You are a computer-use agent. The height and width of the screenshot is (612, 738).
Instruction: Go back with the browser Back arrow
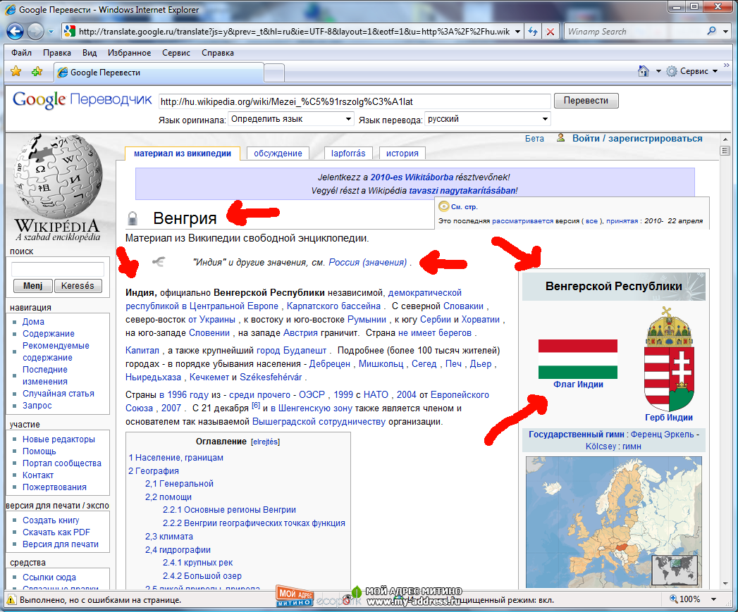click(x=15, y=32)
